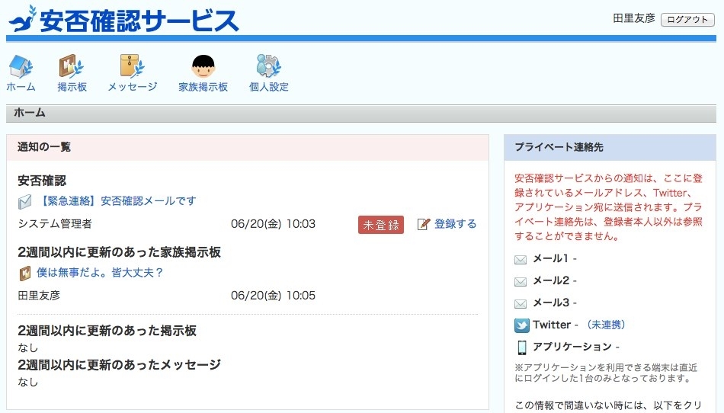The width and height of the screenshot is (724, 413).
Task: Click the メール1 label
Action: tap(550, 258)
